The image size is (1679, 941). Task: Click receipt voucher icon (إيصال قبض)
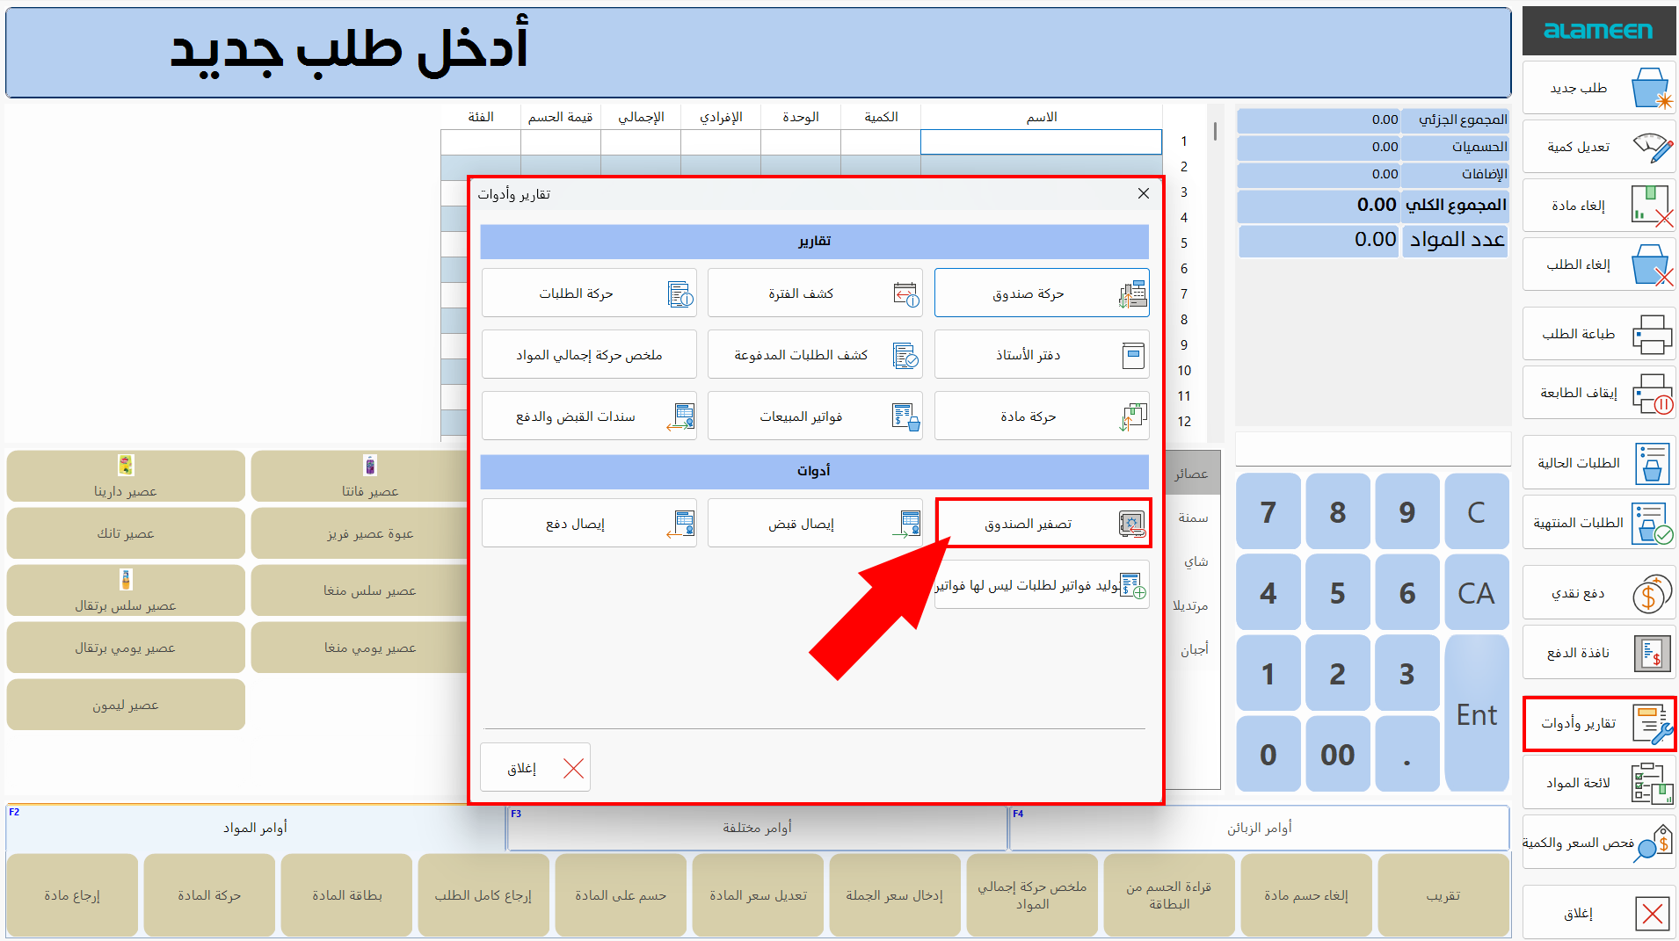click(906, 524)
